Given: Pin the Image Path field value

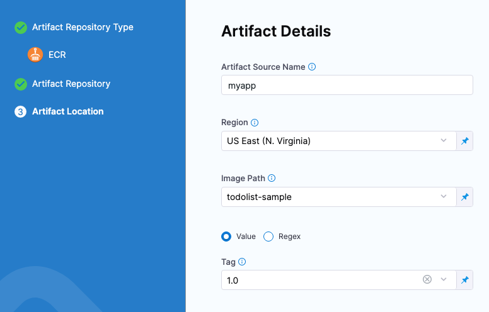Looking at the screenshot, I should (464, 197).
